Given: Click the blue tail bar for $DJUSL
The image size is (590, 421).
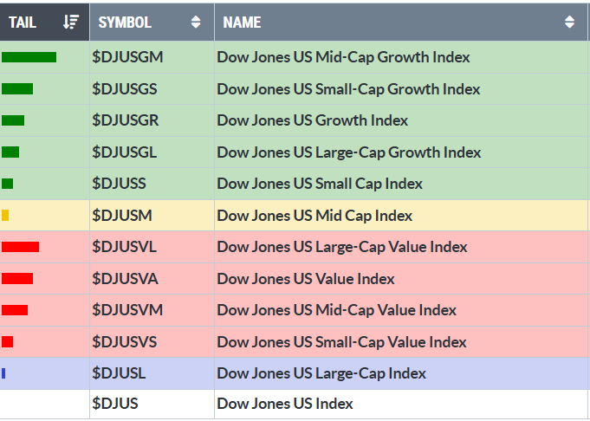Looking at the screenshot, I should coord(3,373).
